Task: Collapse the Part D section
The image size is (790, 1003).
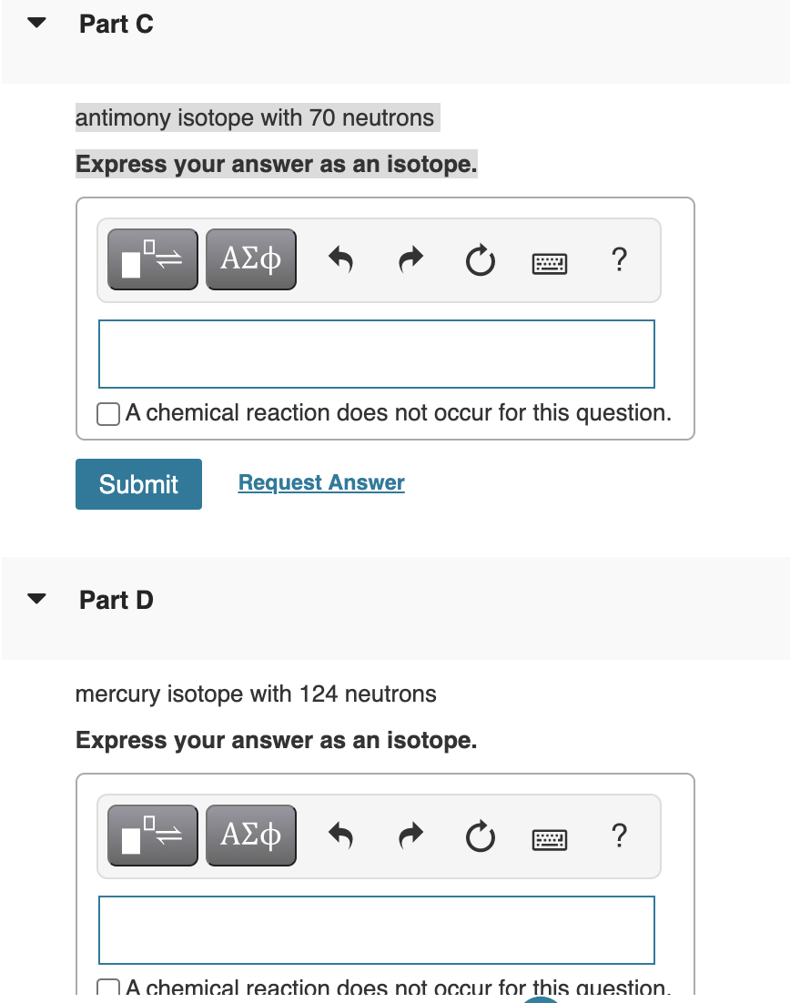Action: tap(35, 599)
